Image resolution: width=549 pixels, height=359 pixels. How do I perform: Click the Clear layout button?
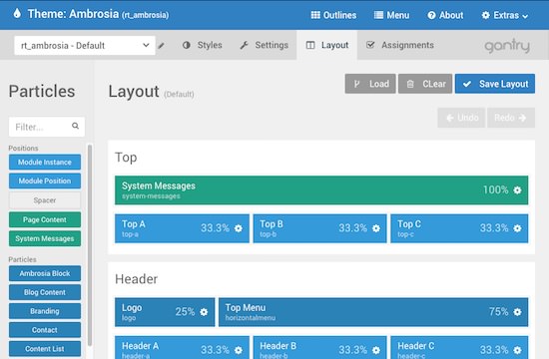click(425, 84)
